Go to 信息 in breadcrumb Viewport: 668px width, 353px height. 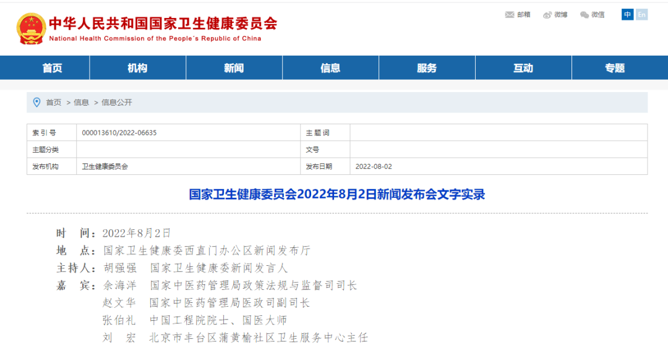82,102
